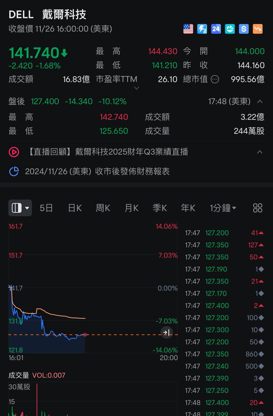The image size is (273, 416).
Task: Tap the 市盈率TTM value 26.10
Action: 168,79
